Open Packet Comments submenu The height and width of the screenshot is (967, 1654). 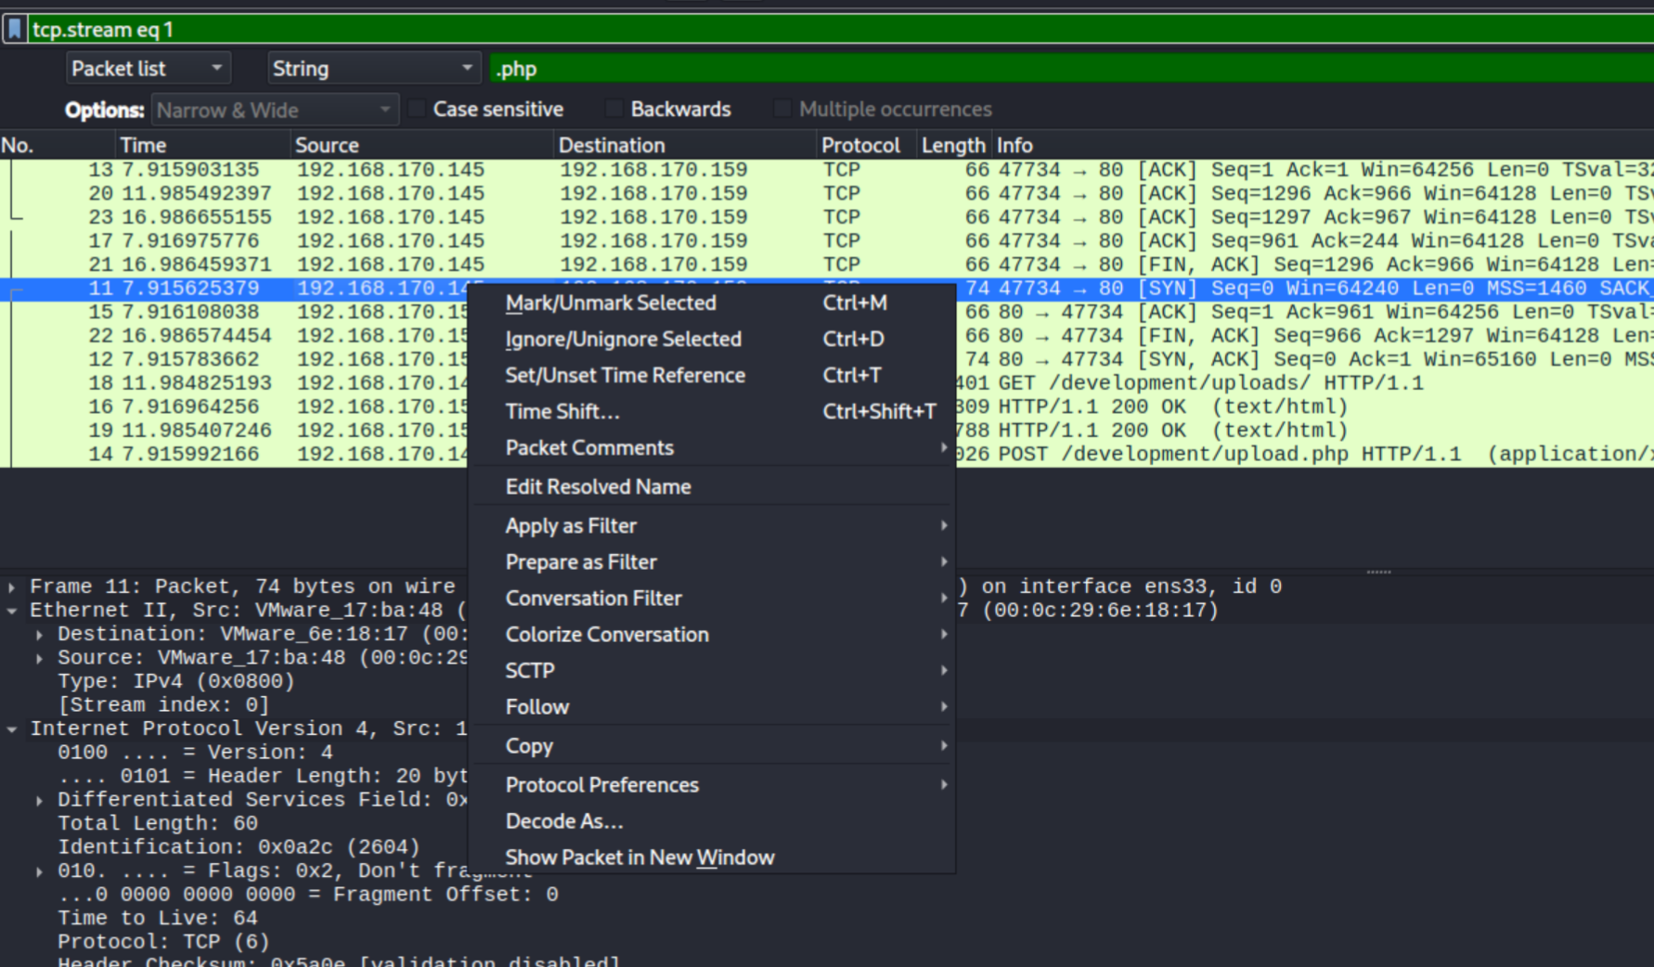pyautogui.click(x=713, y=447)
